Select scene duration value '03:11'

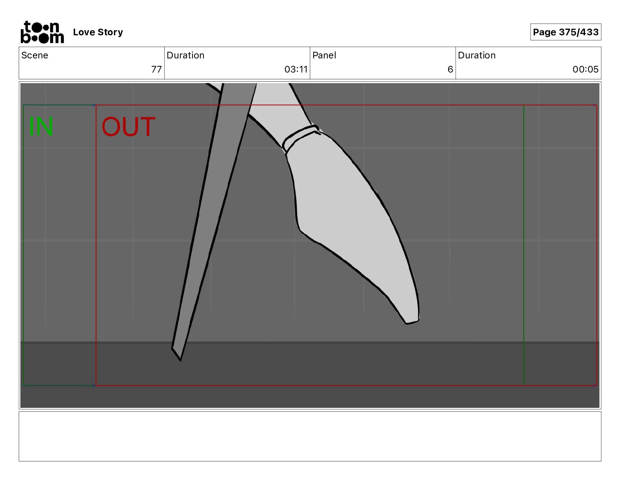296,69
